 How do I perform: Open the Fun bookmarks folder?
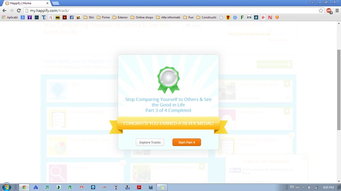pos(188,17)
